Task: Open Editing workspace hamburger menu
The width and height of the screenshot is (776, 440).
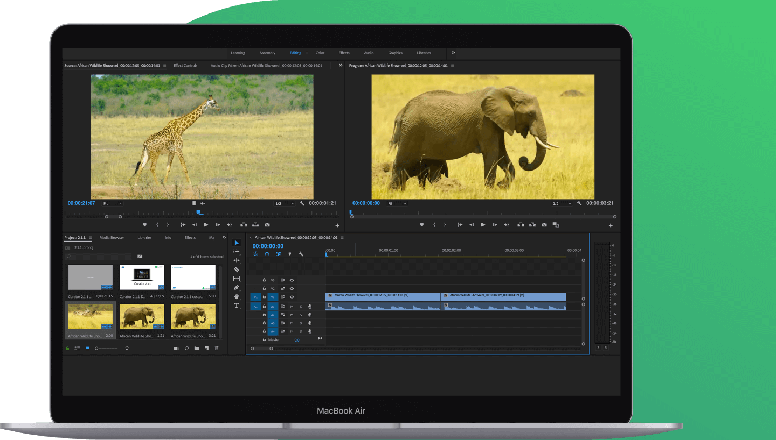Action: [307, 53]
